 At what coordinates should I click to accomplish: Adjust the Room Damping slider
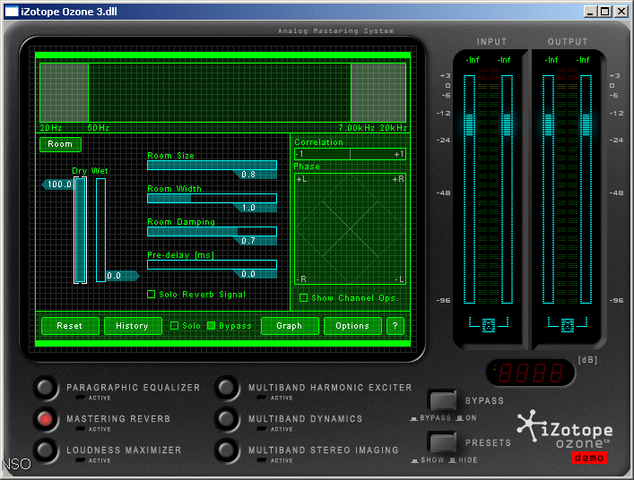[212, 231]
